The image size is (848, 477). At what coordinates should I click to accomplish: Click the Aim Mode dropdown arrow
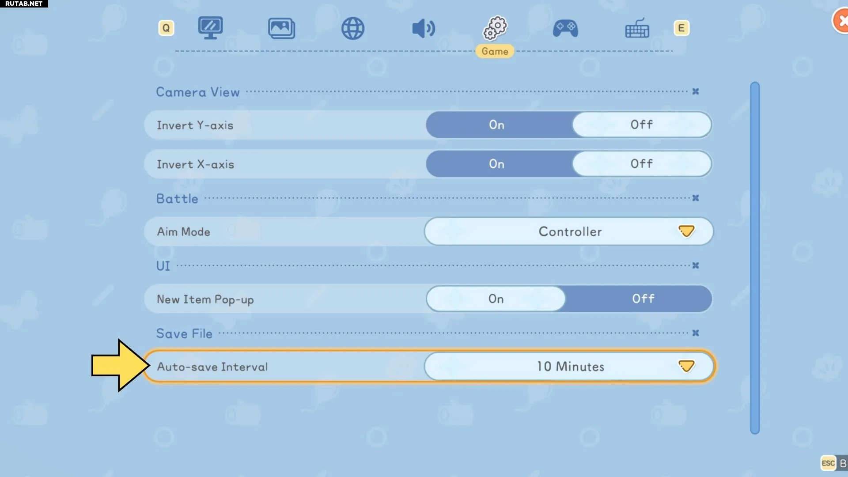[x=686, y=231]
